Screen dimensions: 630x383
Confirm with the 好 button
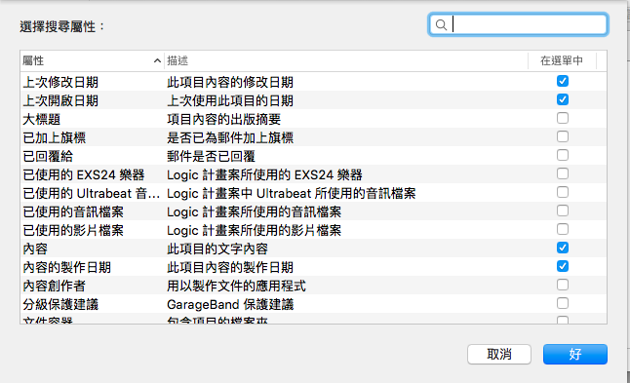tap(575, 354)
